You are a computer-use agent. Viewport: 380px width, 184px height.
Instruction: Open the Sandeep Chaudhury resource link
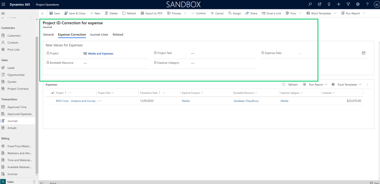[246, 101]
